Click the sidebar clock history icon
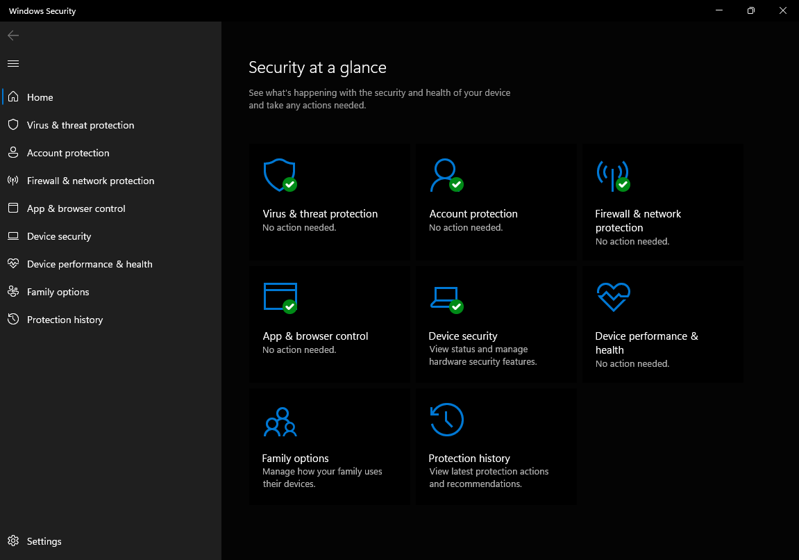Viewport: 799px width, 560px height. coord(13,319)
